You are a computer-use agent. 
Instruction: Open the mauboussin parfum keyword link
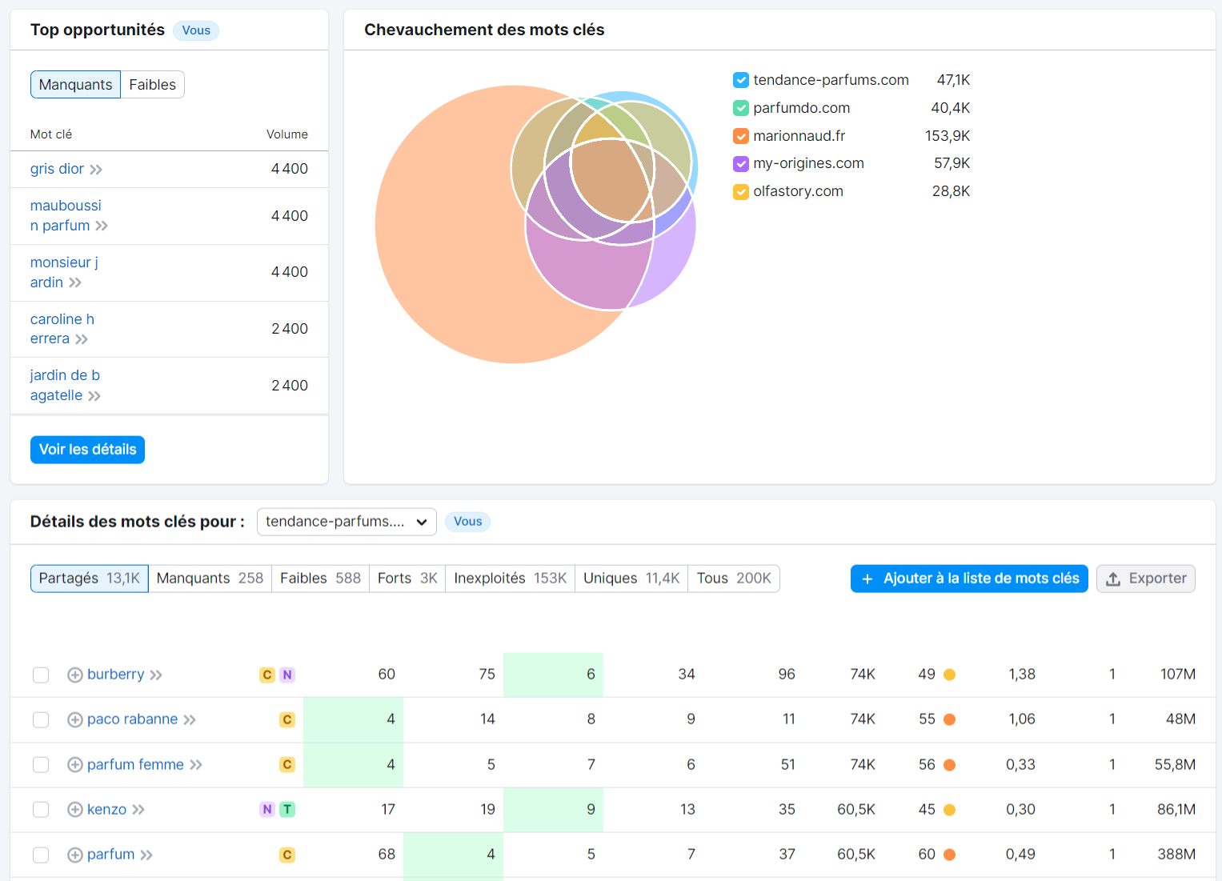coord(66,216)
